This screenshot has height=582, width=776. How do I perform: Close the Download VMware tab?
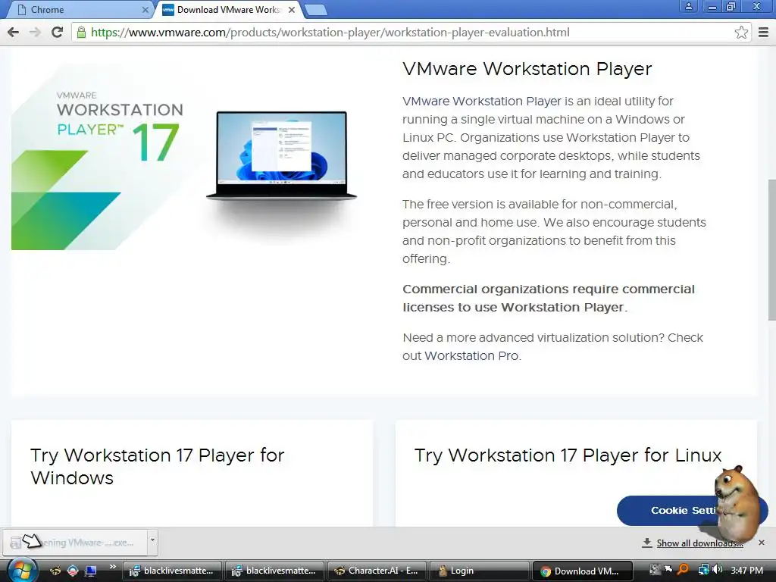point(292,9)
